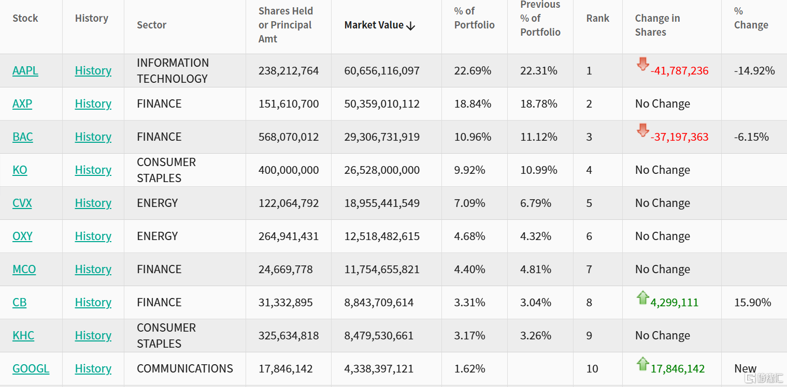Open MCO holding history
This screenshot has height=387, width=787.
(93, 269)
